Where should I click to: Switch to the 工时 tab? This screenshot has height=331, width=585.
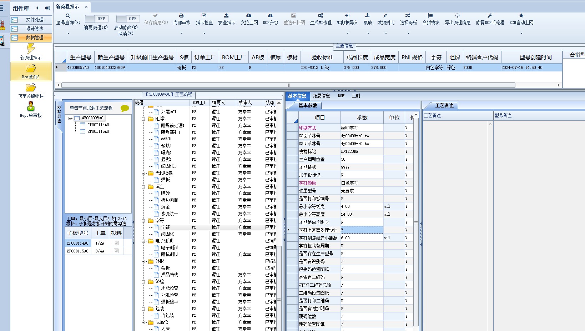click(x=356, y=96)
